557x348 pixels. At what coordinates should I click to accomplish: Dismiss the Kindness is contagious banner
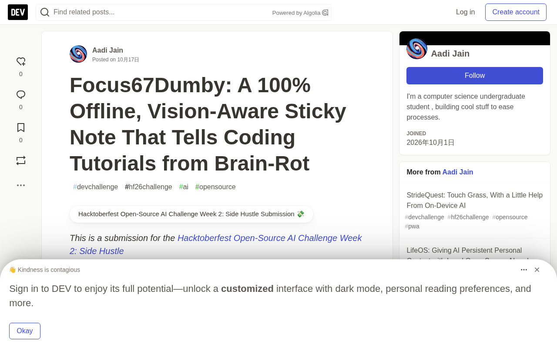(537, 270)
